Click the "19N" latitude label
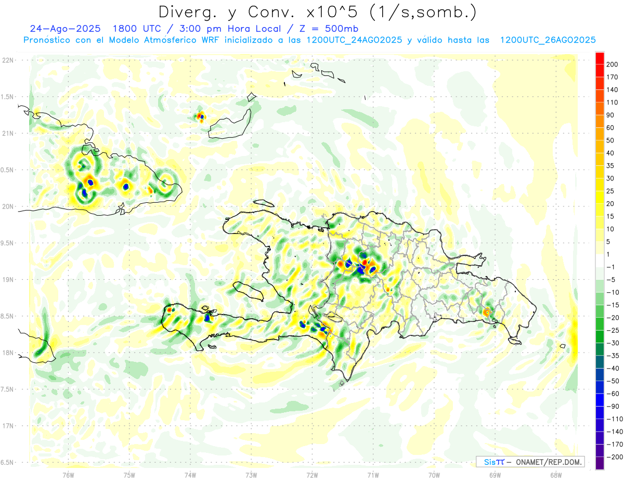 [8, 280]
